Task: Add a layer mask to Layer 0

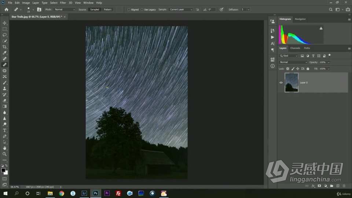Action: pos(319,186)
